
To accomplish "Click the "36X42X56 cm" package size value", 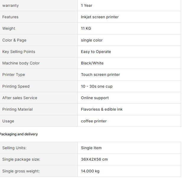I will [x=94, y=159].
